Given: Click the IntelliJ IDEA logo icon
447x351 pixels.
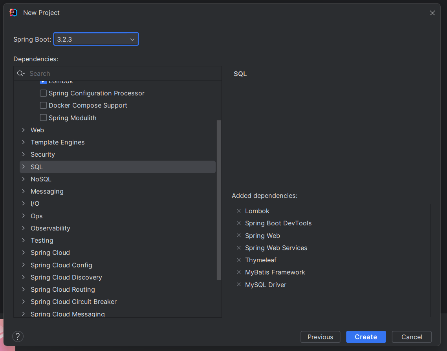Looking at the screenshot, I should click(13, 13).
